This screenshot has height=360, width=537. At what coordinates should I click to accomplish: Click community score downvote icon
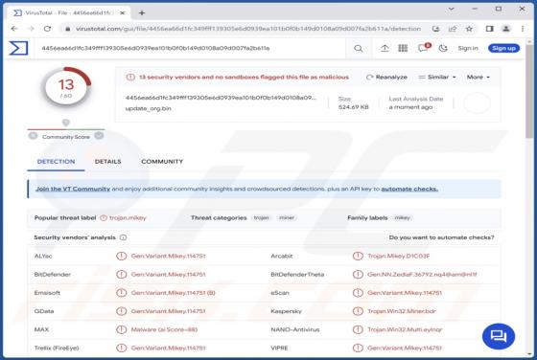coord(34,136)
